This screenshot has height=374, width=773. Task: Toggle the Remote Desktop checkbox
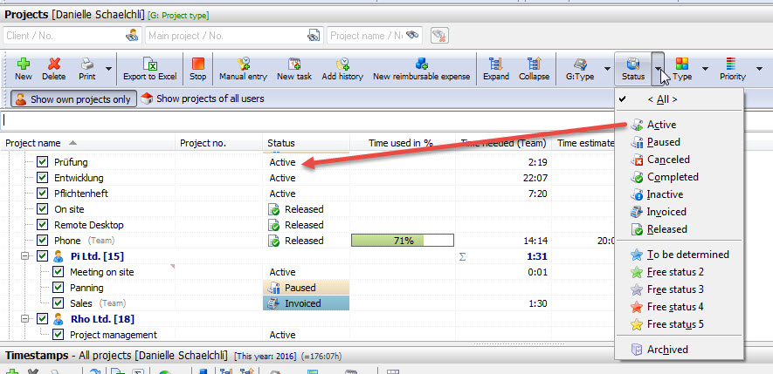[43, 225]
